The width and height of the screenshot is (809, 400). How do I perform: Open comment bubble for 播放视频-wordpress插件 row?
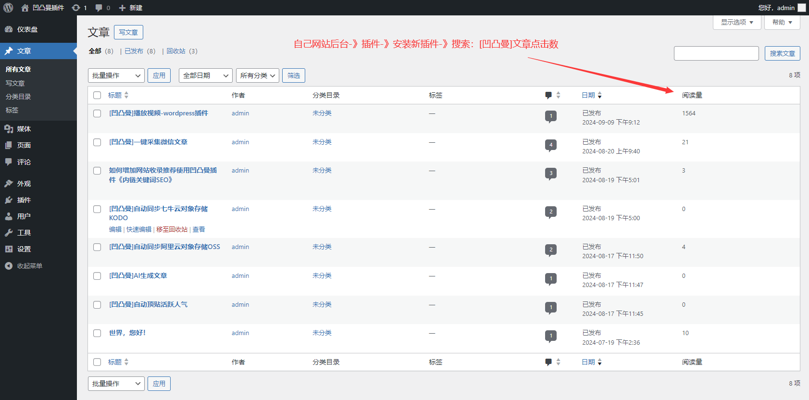coord(551,116)
